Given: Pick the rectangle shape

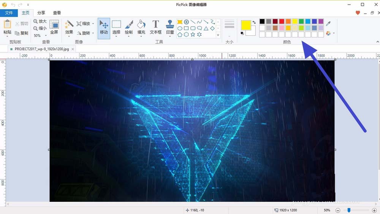Looking at the screenshot, I should click(x=186, y=29).
